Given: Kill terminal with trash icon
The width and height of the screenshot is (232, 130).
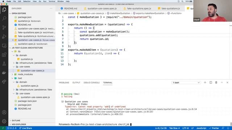Looking at the screenshot, I should [x=216, y=83].
